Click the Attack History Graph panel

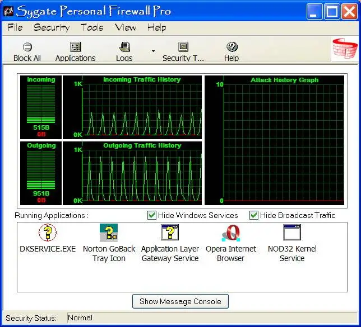click(x=275, y=140)
